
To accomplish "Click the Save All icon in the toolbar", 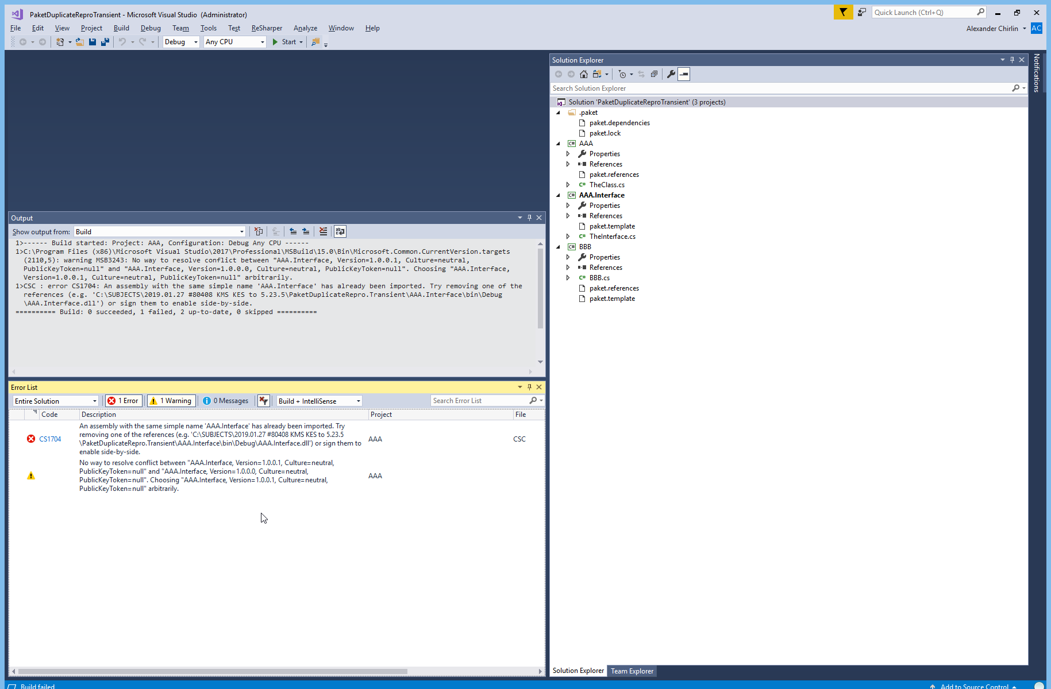I will click(x=104, y=41).
